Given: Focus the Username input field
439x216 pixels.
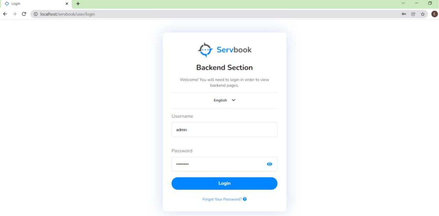Looking at the screenshot, I should click(224, 130).
